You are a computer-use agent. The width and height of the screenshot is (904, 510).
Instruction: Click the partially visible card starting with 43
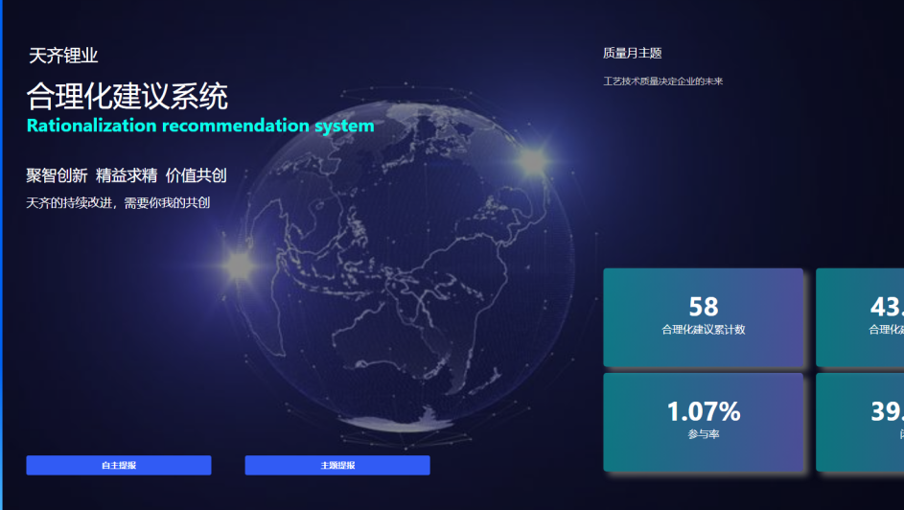860,317
